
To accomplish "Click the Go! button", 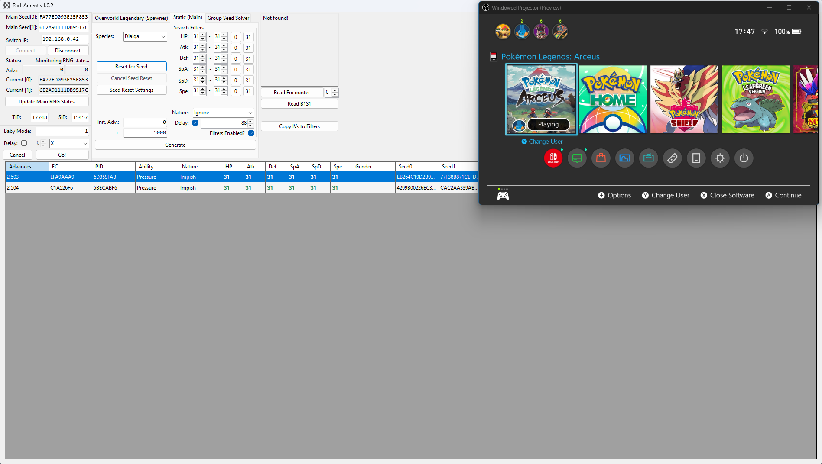I will click(x=62, y=155).
